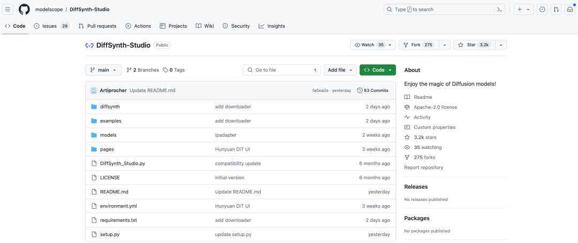This screenshot has width=578, height=243.
Task: Open the issues icon in header
Action: (x=542, y=10)
